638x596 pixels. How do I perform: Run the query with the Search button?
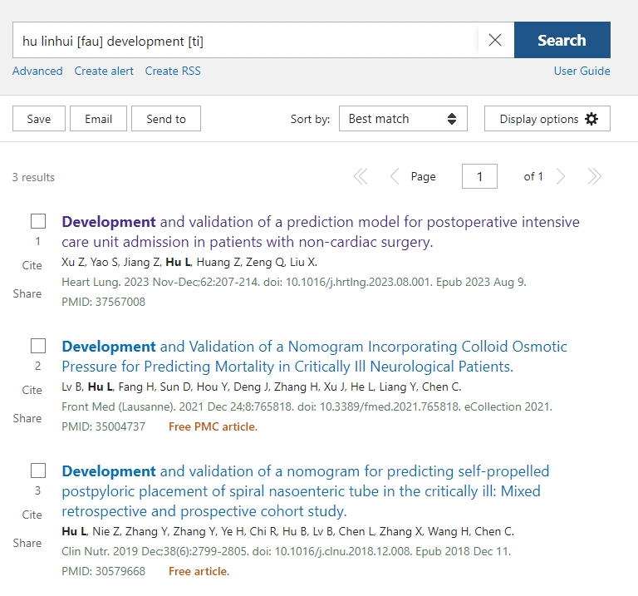[x=562, y=40]
